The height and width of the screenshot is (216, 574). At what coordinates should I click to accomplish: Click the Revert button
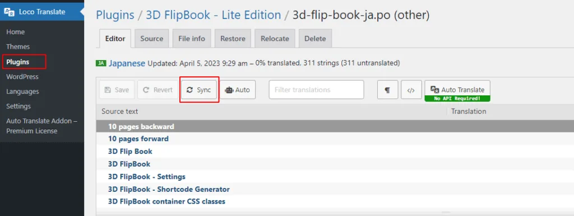point(158,90)
